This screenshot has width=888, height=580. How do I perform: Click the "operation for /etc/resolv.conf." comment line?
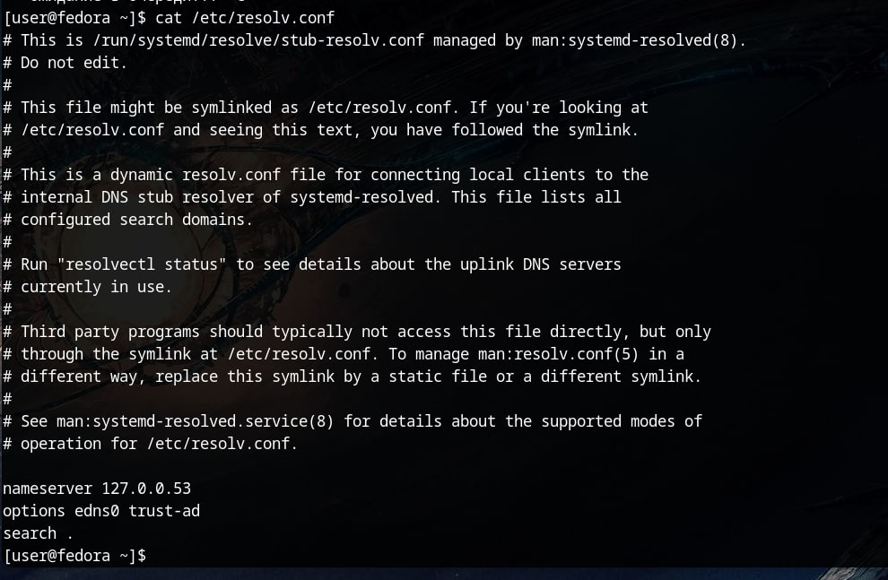[159, 444]
